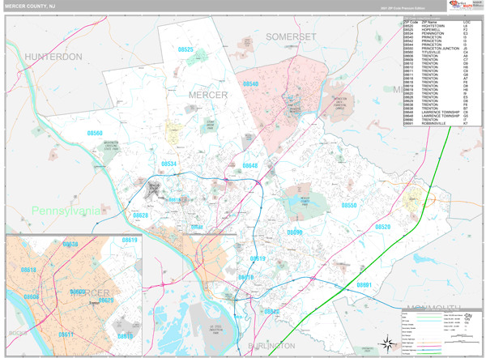This screenshot has height=358, width=486.
Task: Click ZIP code 08638 in inset map
Action: tap(70, 245)
